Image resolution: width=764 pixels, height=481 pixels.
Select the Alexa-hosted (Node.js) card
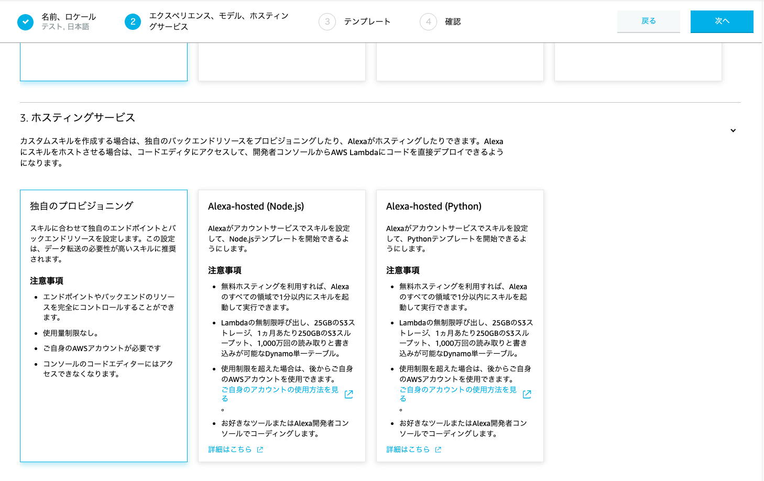[x=282, y=326]
